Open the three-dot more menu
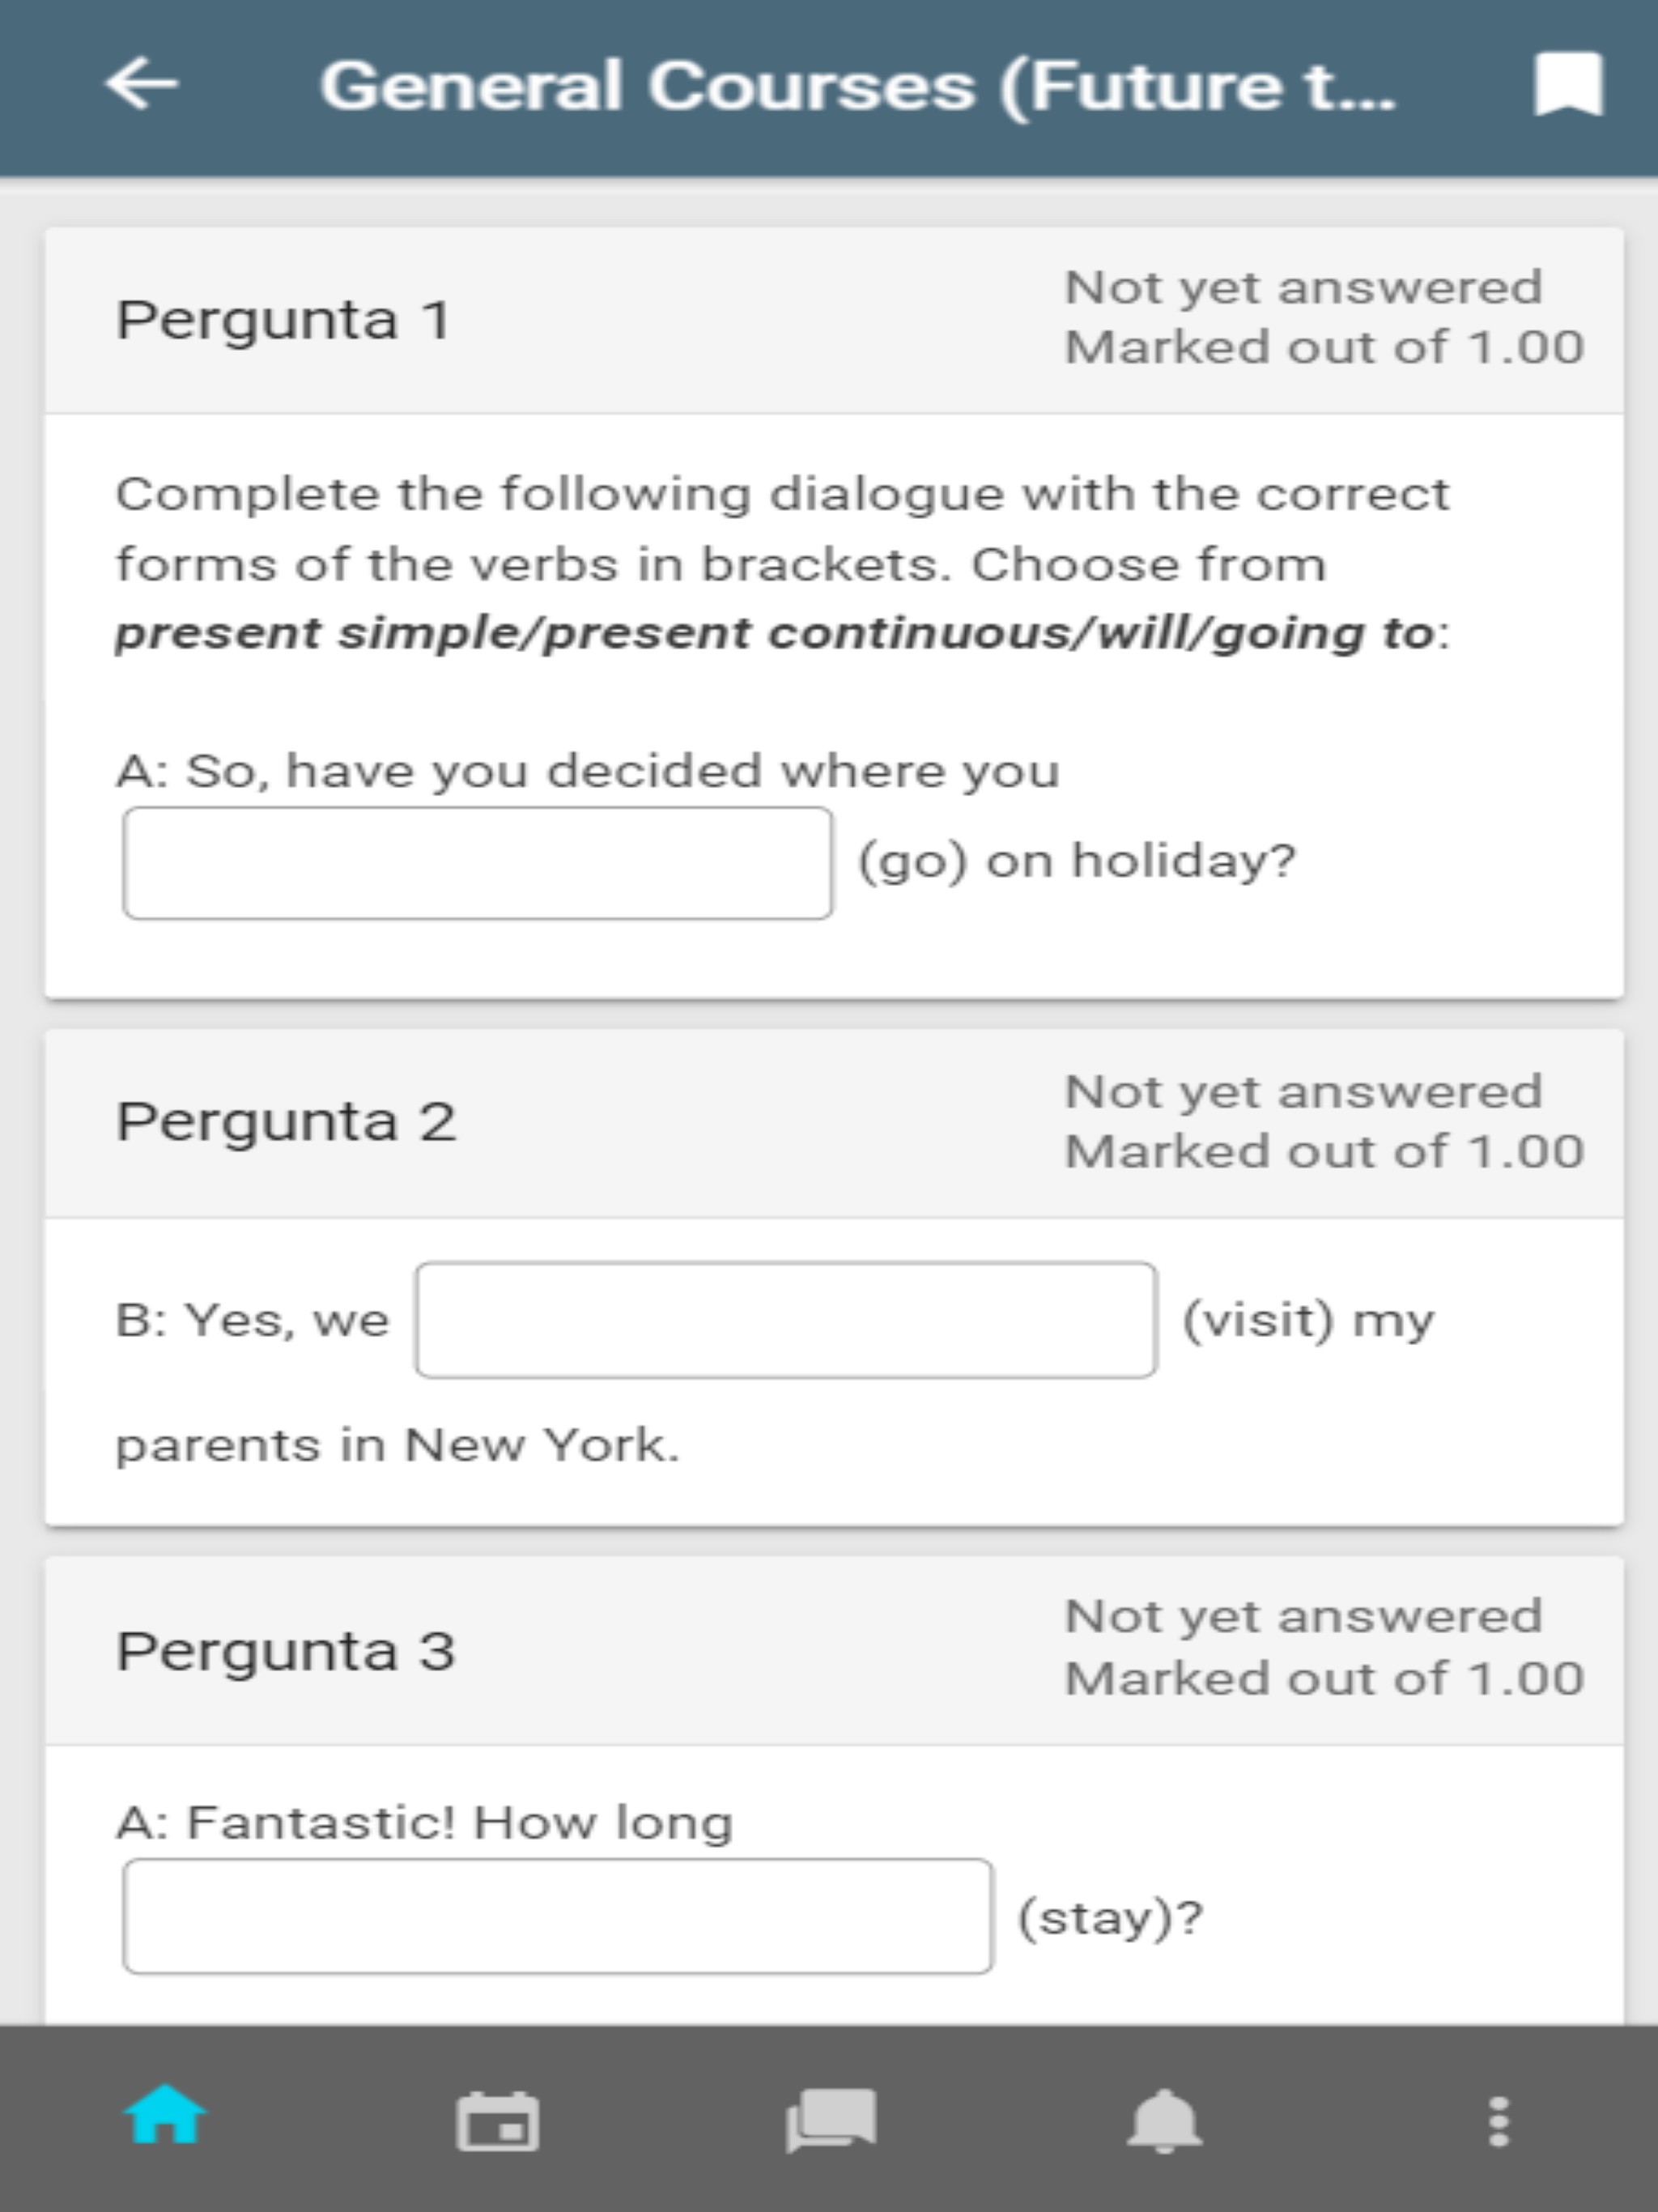Screen dimensions: 1658x2212 1498,2121
